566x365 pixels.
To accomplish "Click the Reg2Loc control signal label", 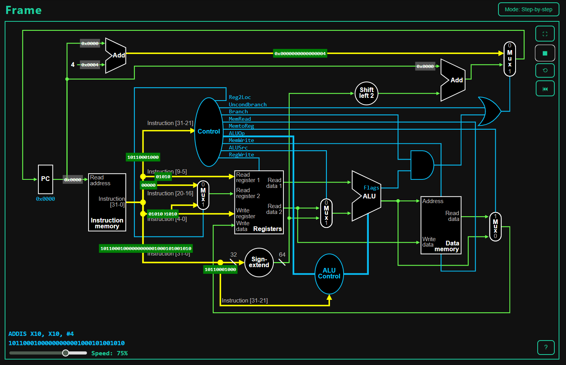I will pyautogui.click(x=240, y=97).
